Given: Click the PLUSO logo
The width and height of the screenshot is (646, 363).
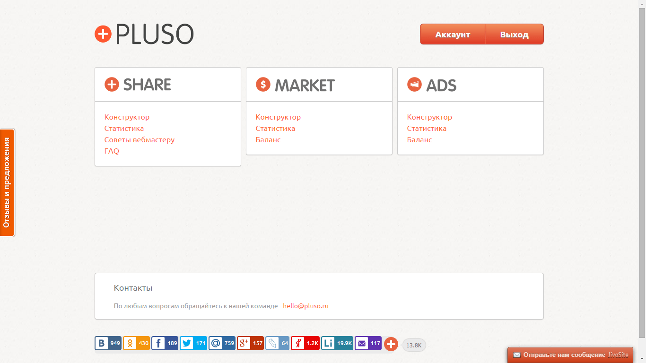Looking at the screenshot, I should 144,34.
